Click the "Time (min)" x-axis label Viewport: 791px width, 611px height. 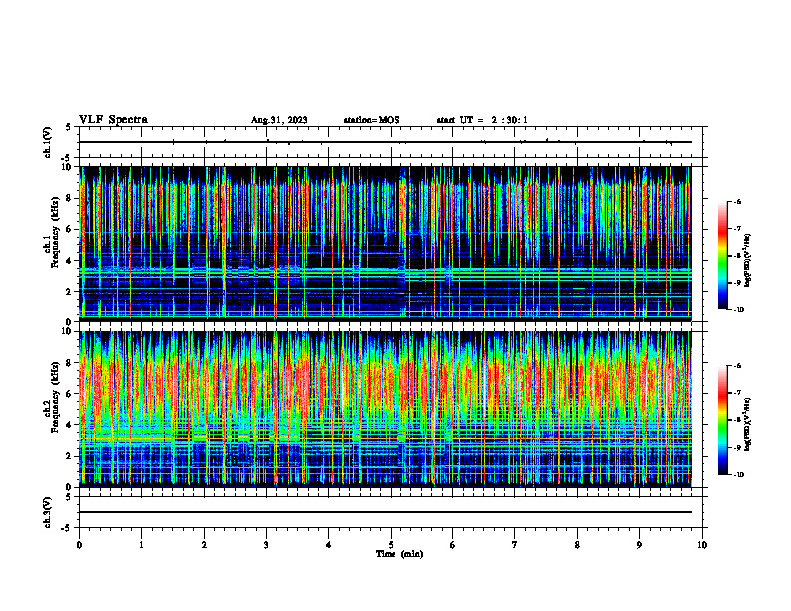click(x=399, y=554)
